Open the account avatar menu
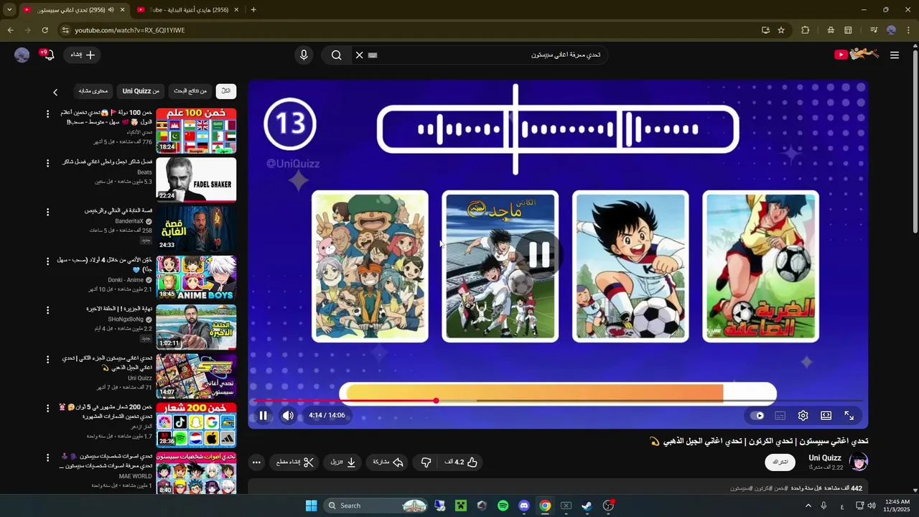Screen dimensions: 919x517 point(22,55)
